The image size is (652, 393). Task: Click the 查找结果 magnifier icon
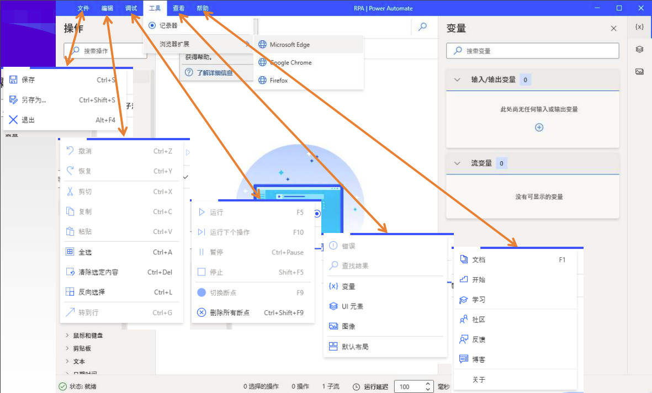(333, 265)
